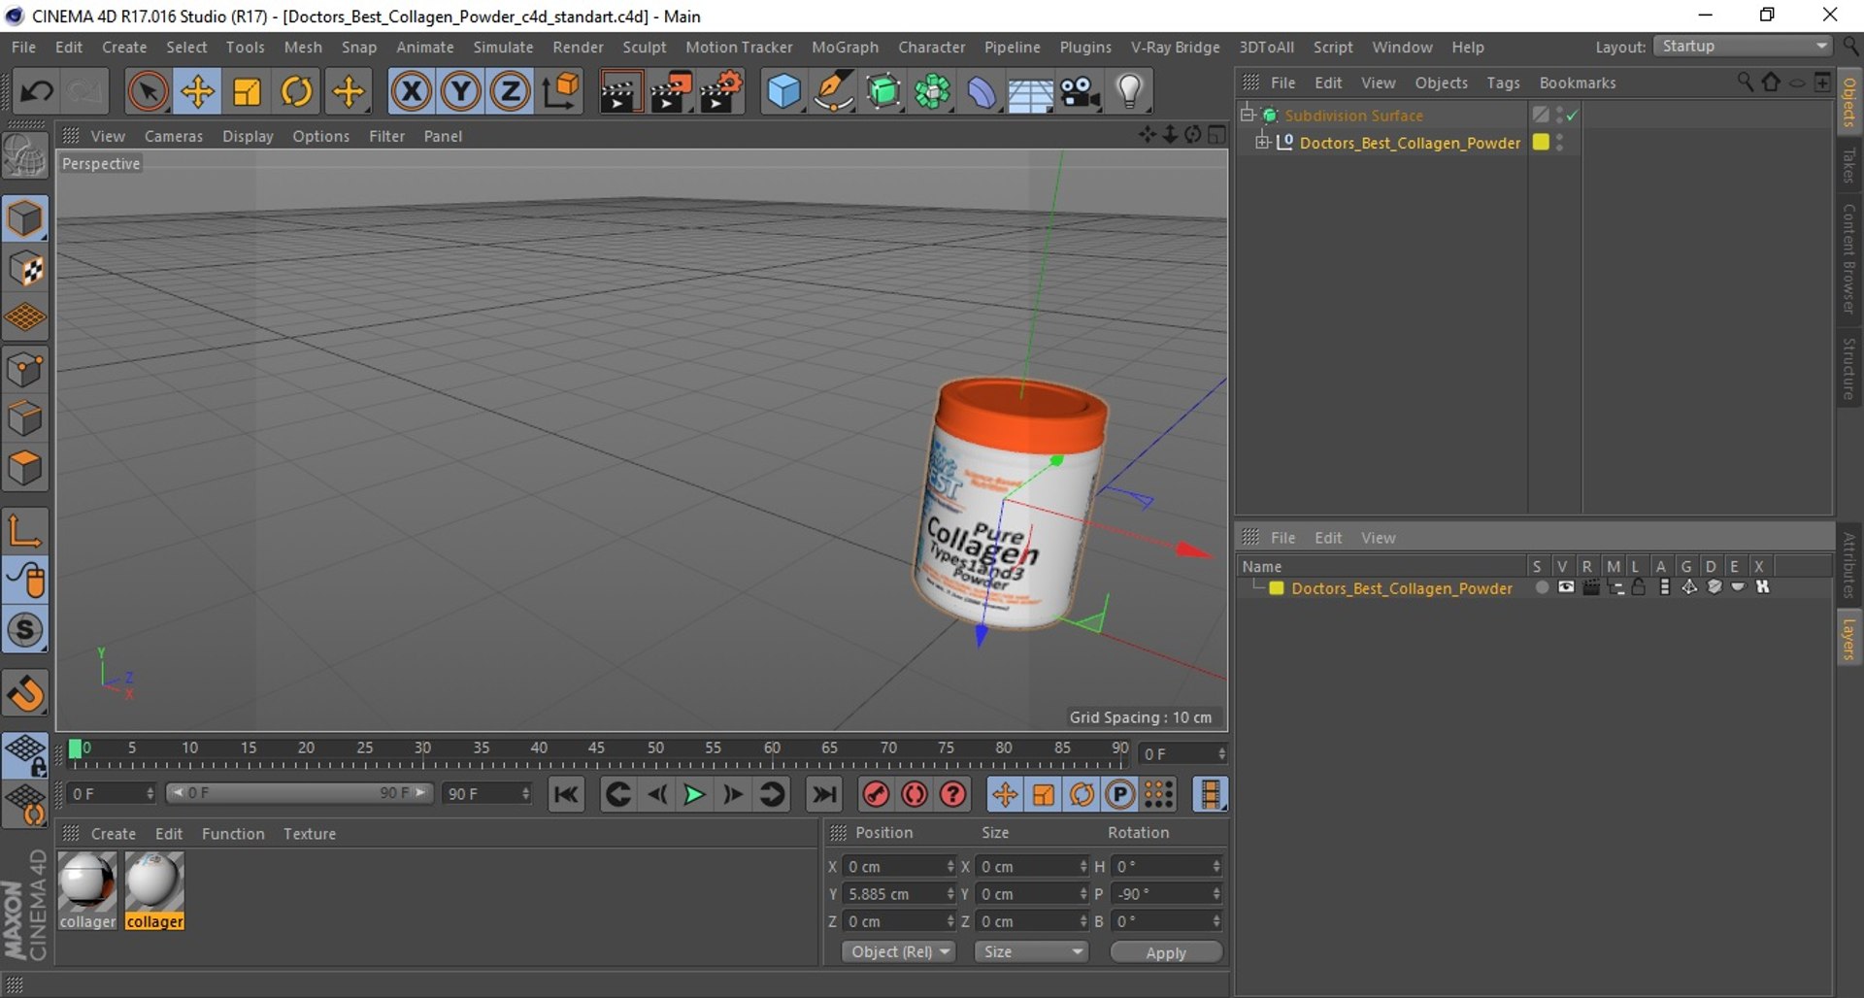Toggle Subdivision Surface enable checkmark
The image size is (1864, 998).
(x=1572, y=116)
